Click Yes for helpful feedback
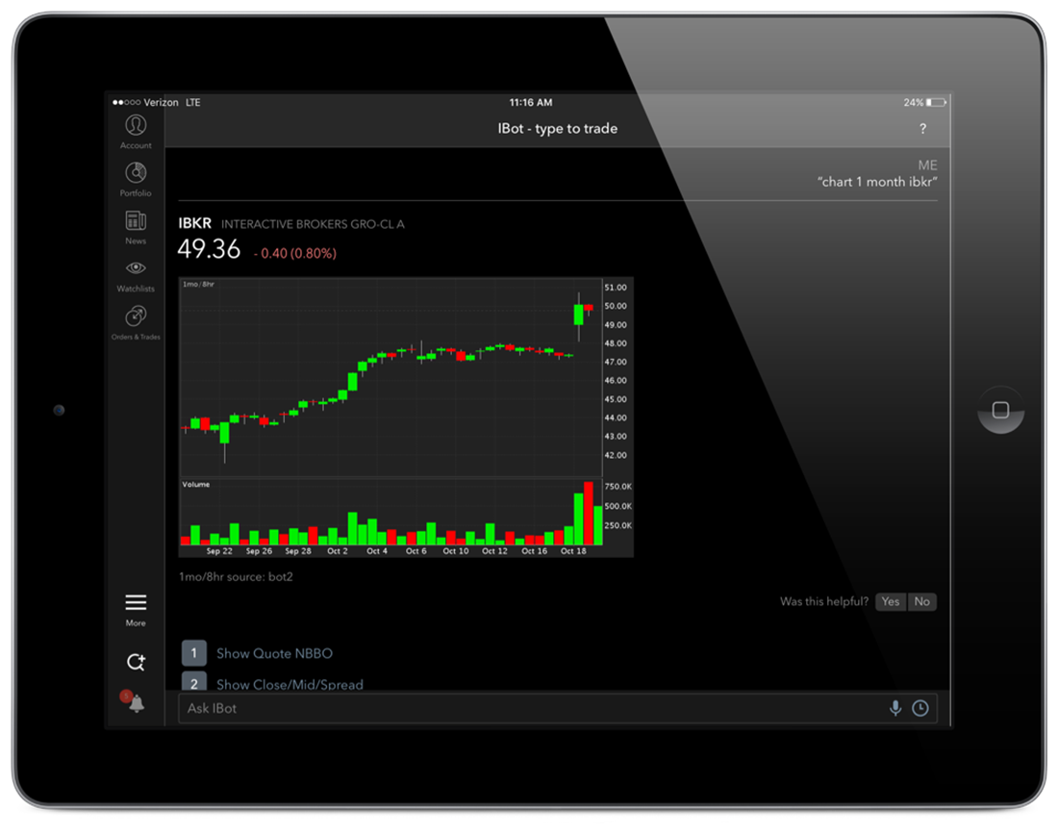 (x=890, y=601)
